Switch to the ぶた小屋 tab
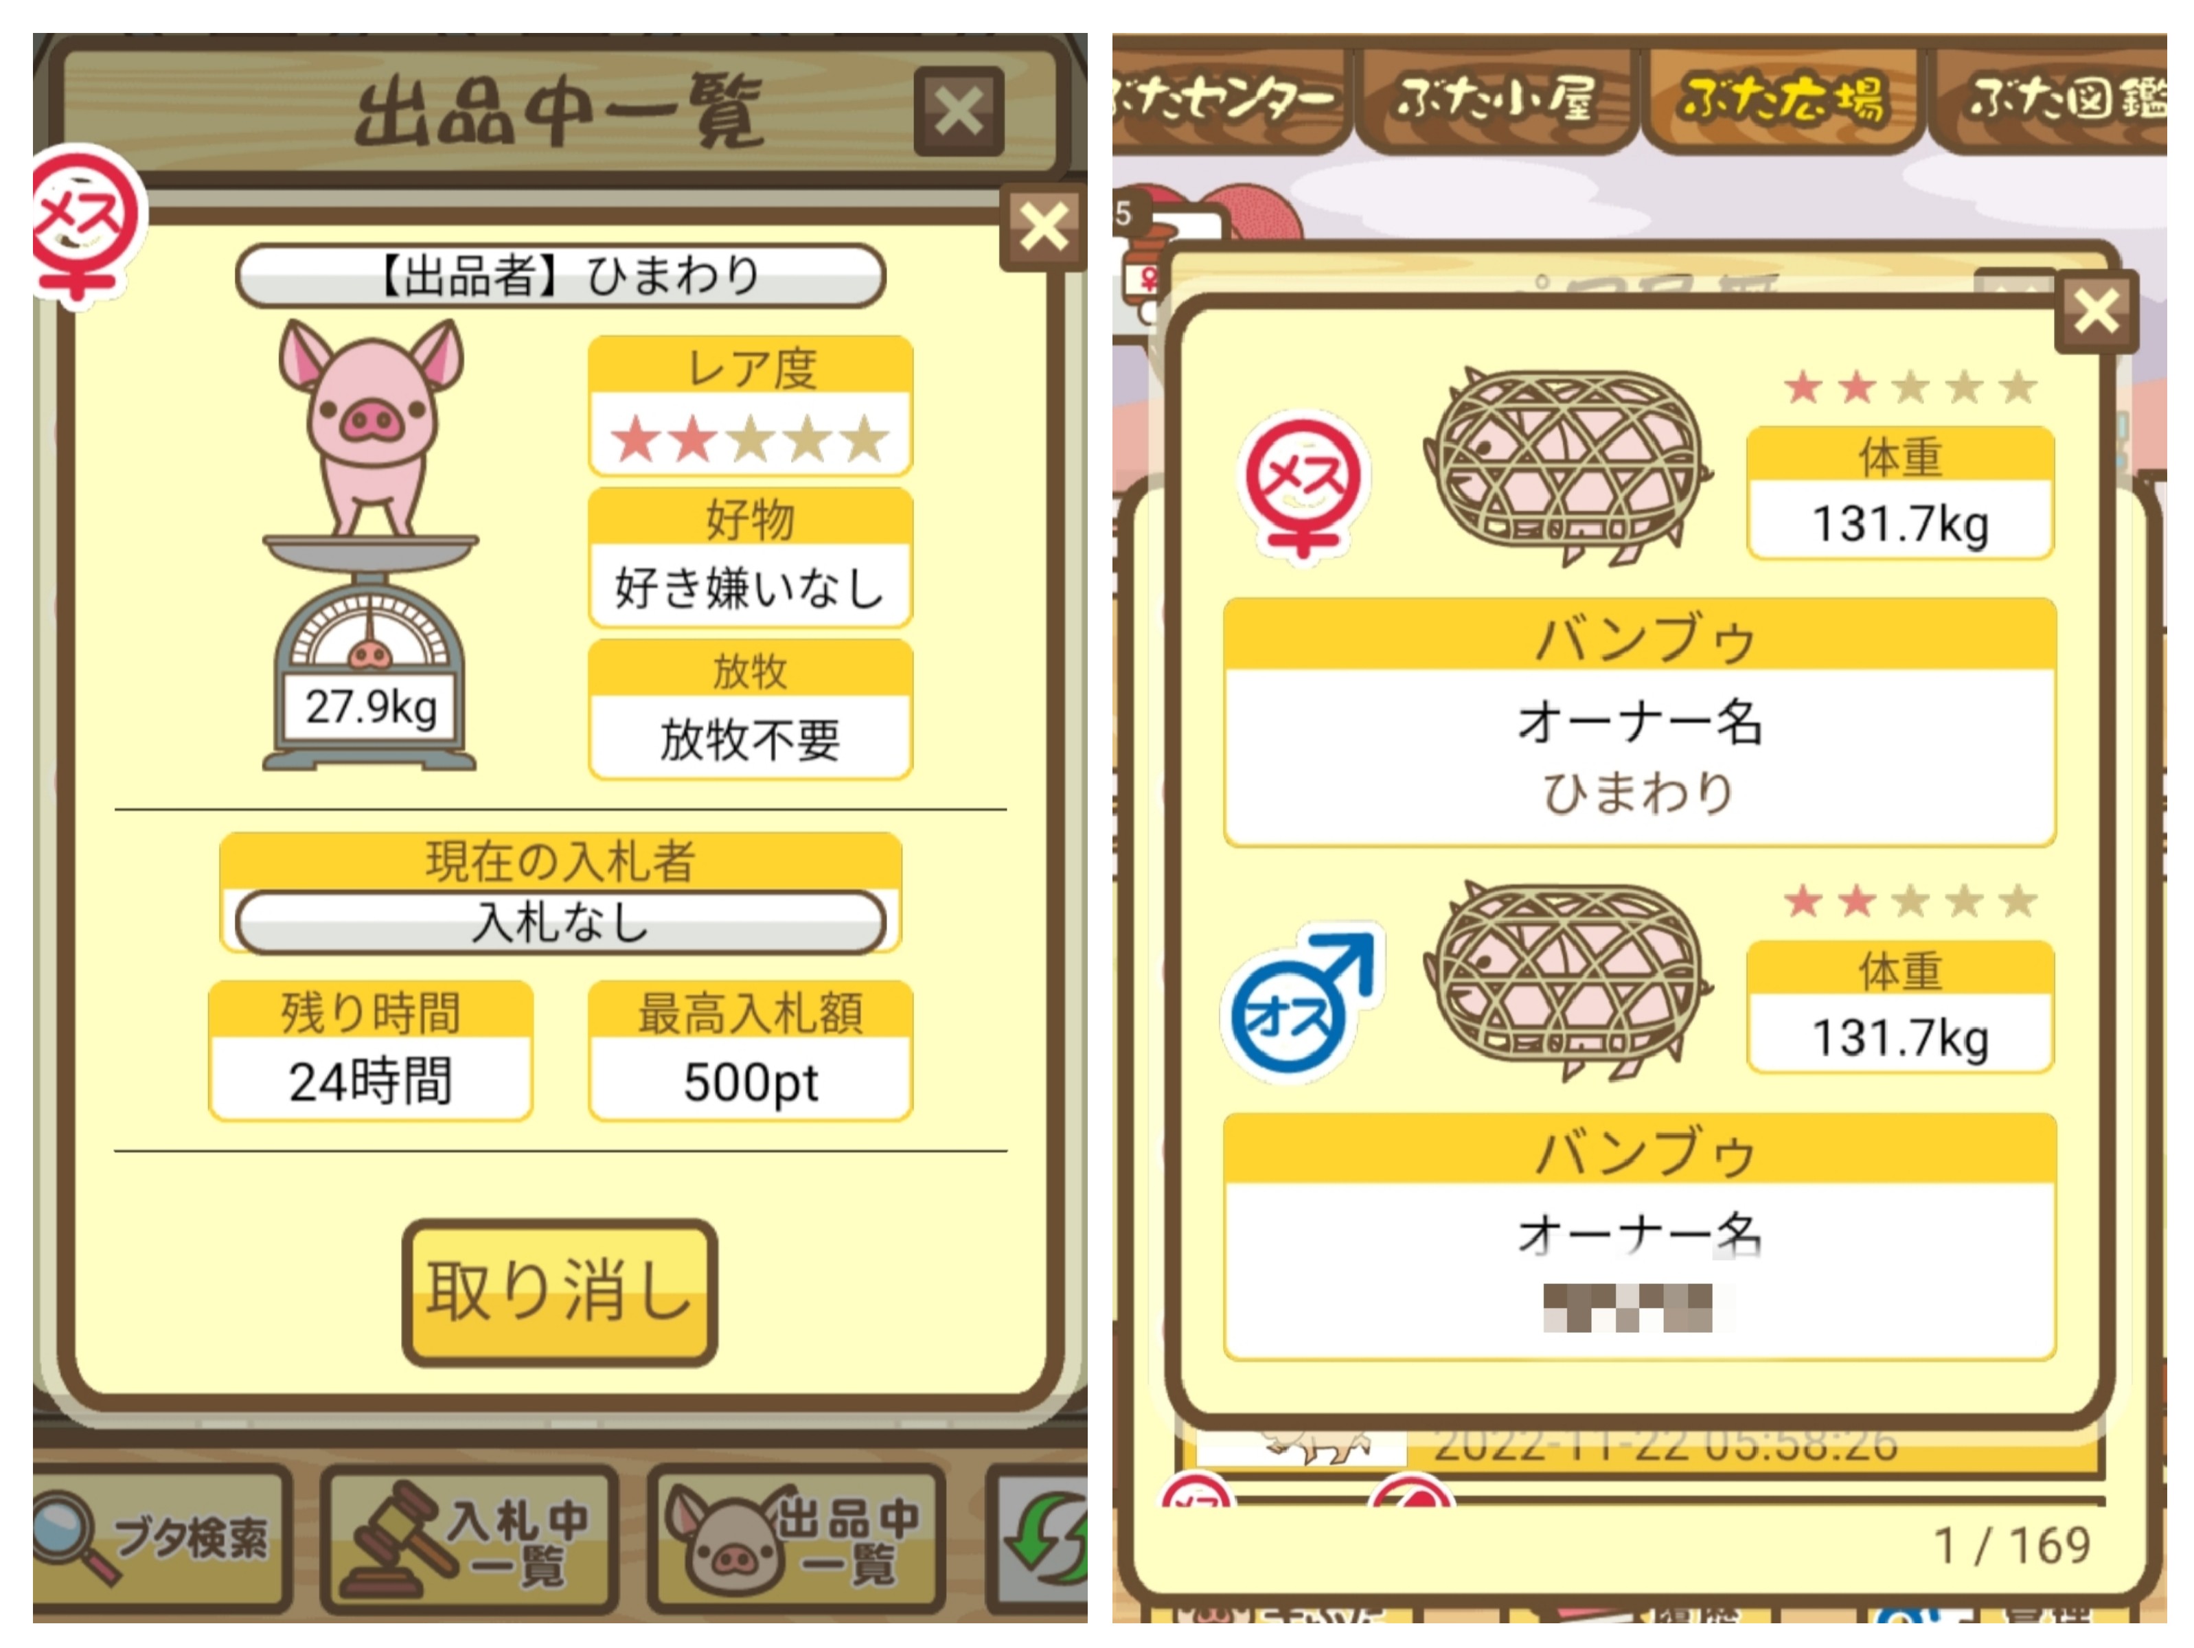The height and width of the screenshot is (1648, 2194). (1495, 99)
